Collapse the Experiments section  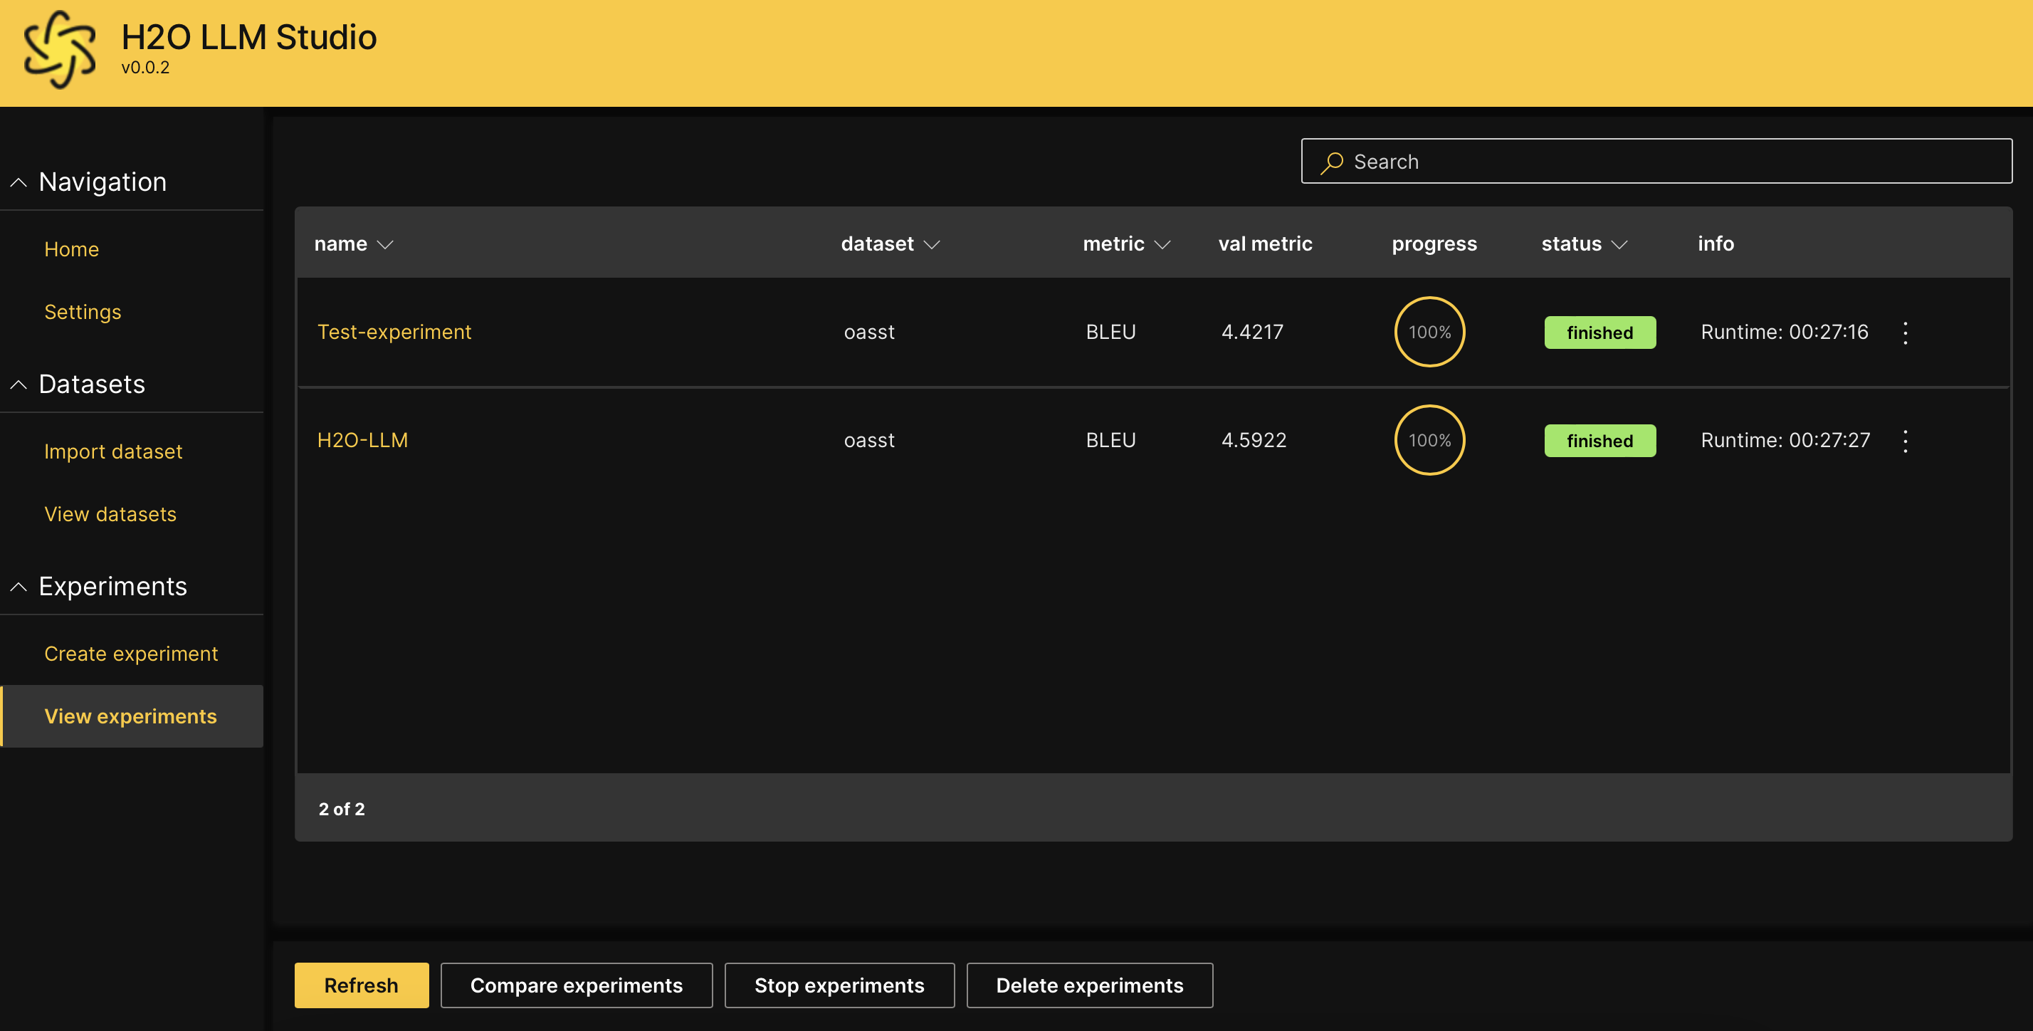coord(19,587)
